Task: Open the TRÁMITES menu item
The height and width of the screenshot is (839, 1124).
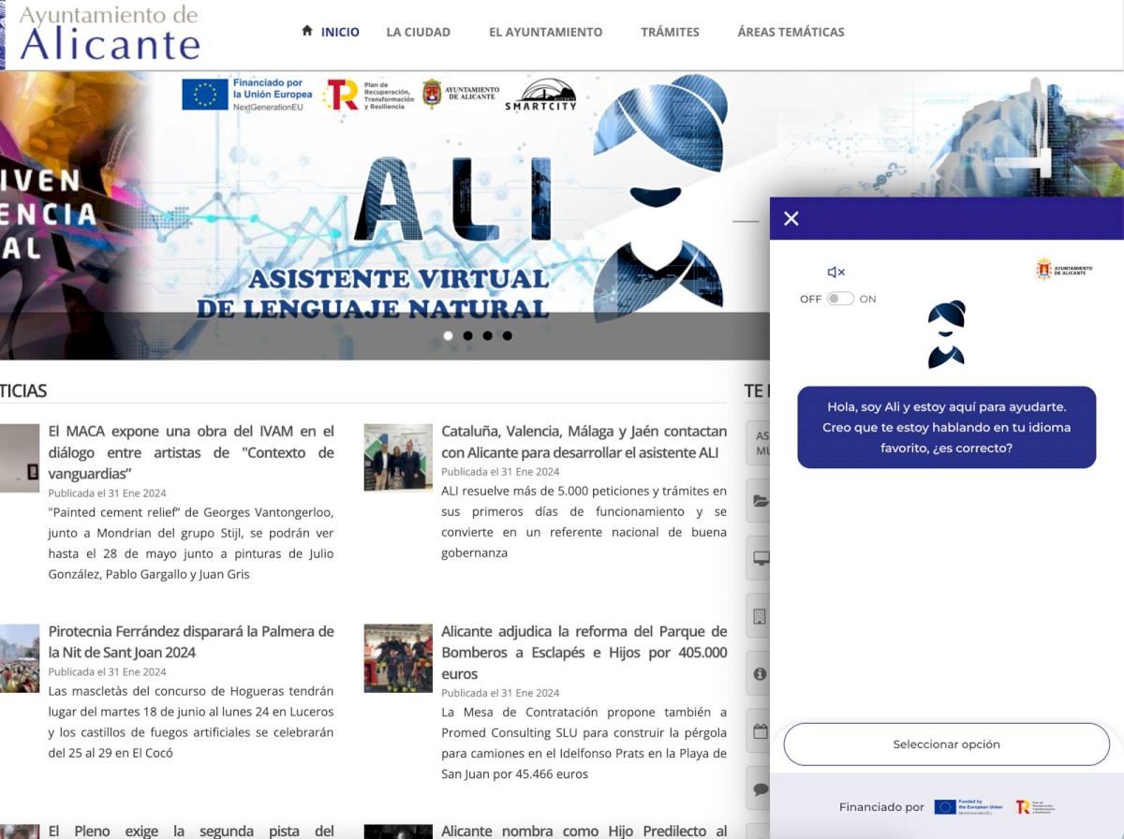Action: click(x=670, y=32)
